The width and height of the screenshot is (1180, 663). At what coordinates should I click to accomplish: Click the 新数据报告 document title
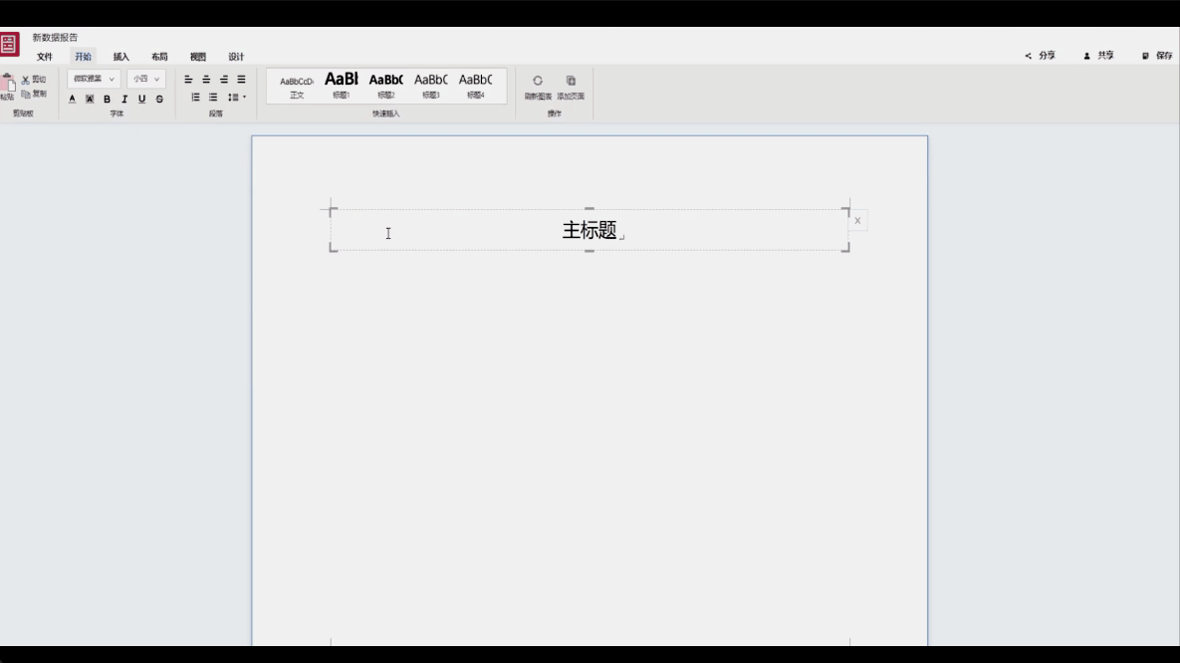pos(55,38)
